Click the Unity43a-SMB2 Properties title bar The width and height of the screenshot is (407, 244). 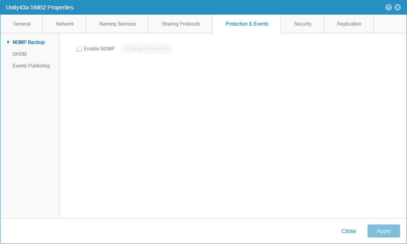[x=163, y=7]
